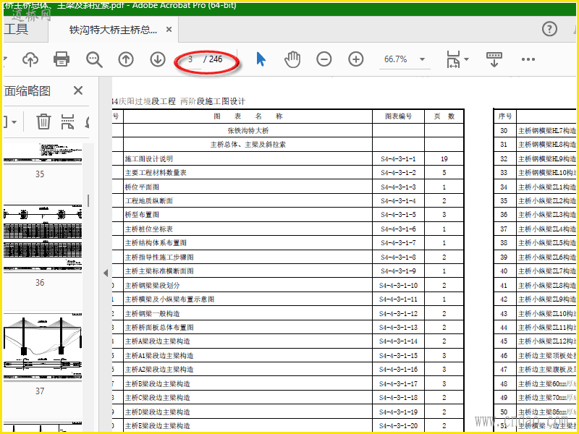Select the arrow selection tool
This screenshot has width=579, height=434.
(x=261, y=59)
